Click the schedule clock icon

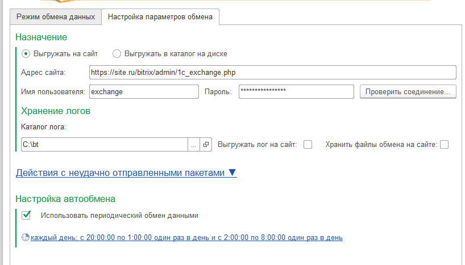pyautogui.click(x=26, y=237)
